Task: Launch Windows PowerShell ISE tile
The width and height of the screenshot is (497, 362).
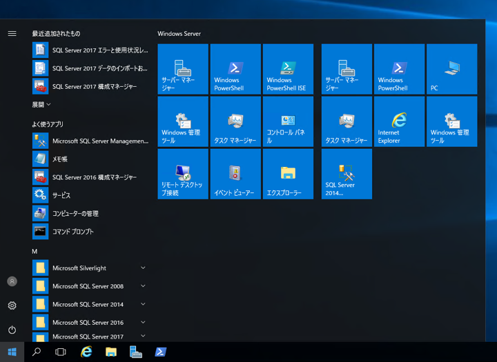Action: tap(288, 69)
